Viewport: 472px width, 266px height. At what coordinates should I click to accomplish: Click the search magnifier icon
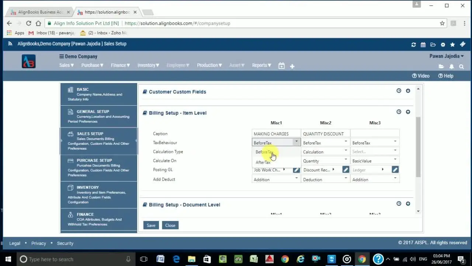(461, 66)
